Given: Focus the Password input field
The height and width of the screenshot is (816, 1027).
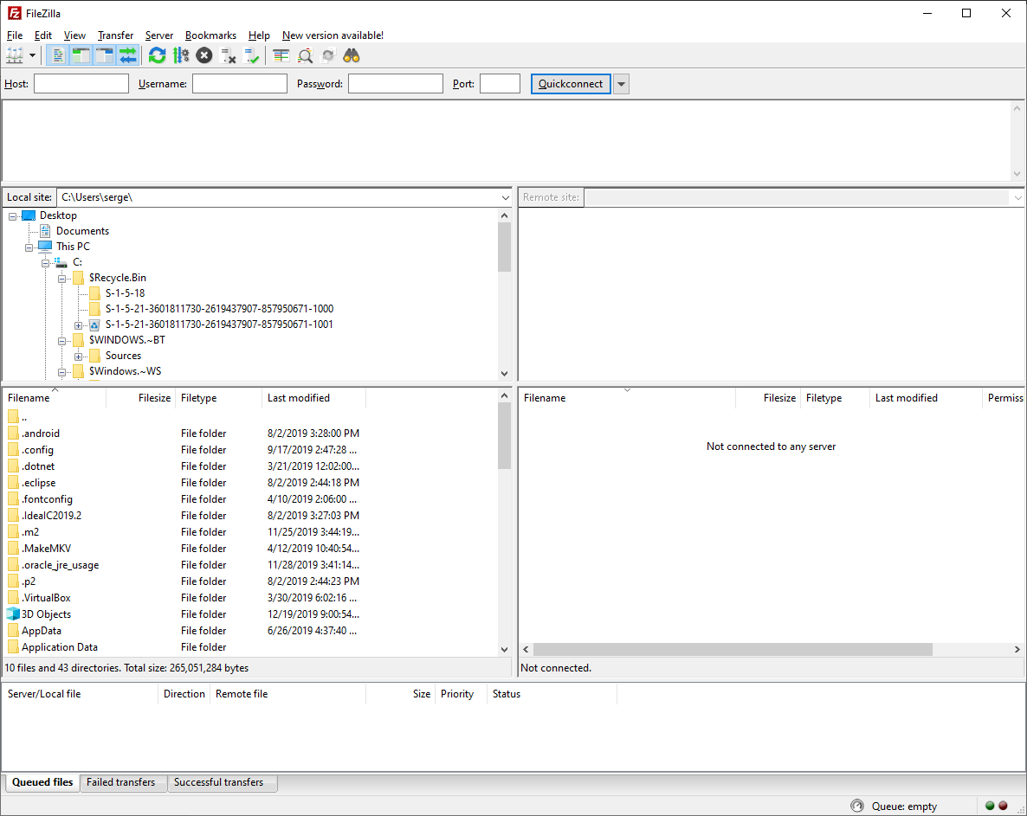Looking at the screenshot, I should click(396, 84).
